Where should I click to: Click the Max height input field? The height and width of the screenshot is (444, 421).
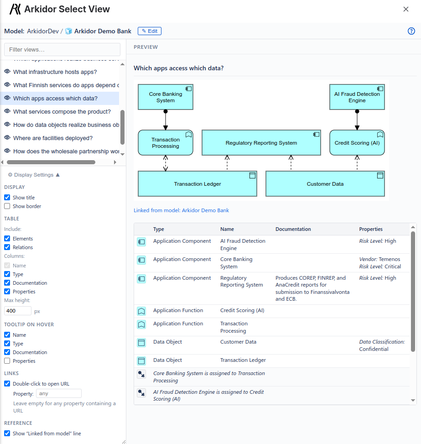pos(17,311)
